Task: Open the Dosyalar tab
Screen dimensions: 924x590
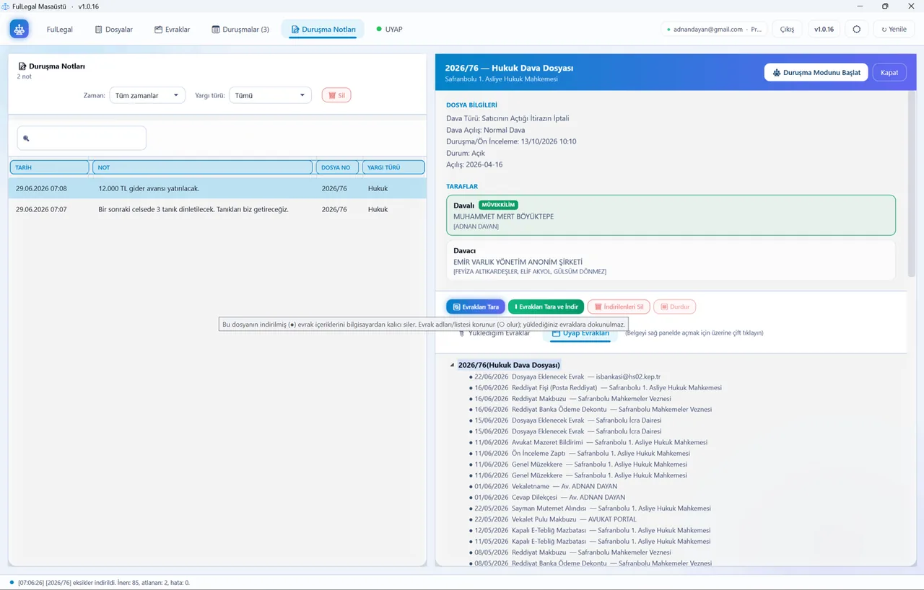Action: click(114, 30)
